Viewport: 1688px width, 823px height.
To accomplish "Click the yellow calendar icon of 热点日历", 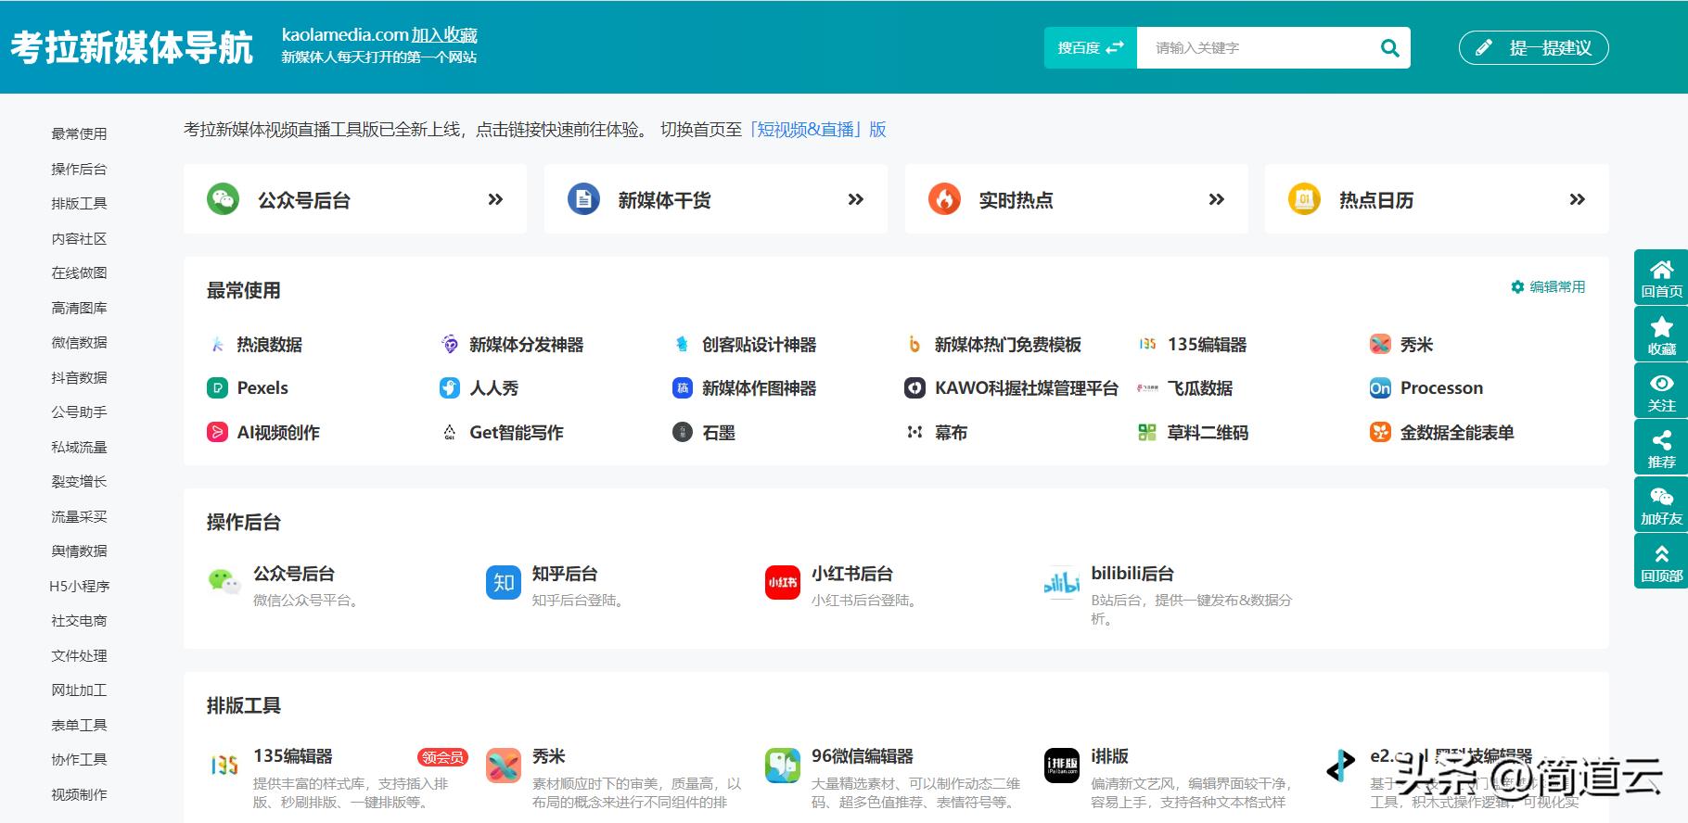I will point(1304,199).
